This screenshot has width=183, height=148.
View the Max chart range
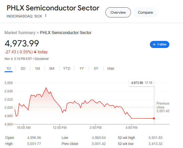(111, 68)
